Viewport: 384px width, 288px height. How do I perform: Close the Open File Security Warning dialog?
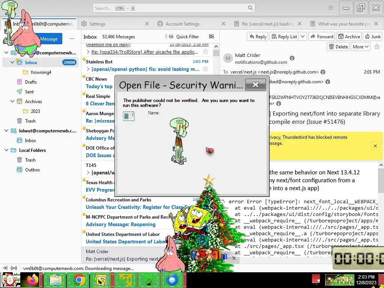point(255,85)
